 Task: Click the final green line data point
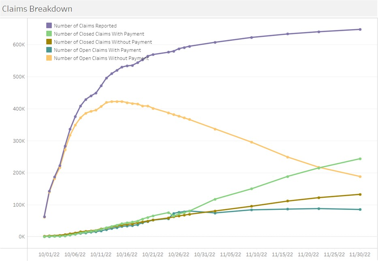click(360, 159)
